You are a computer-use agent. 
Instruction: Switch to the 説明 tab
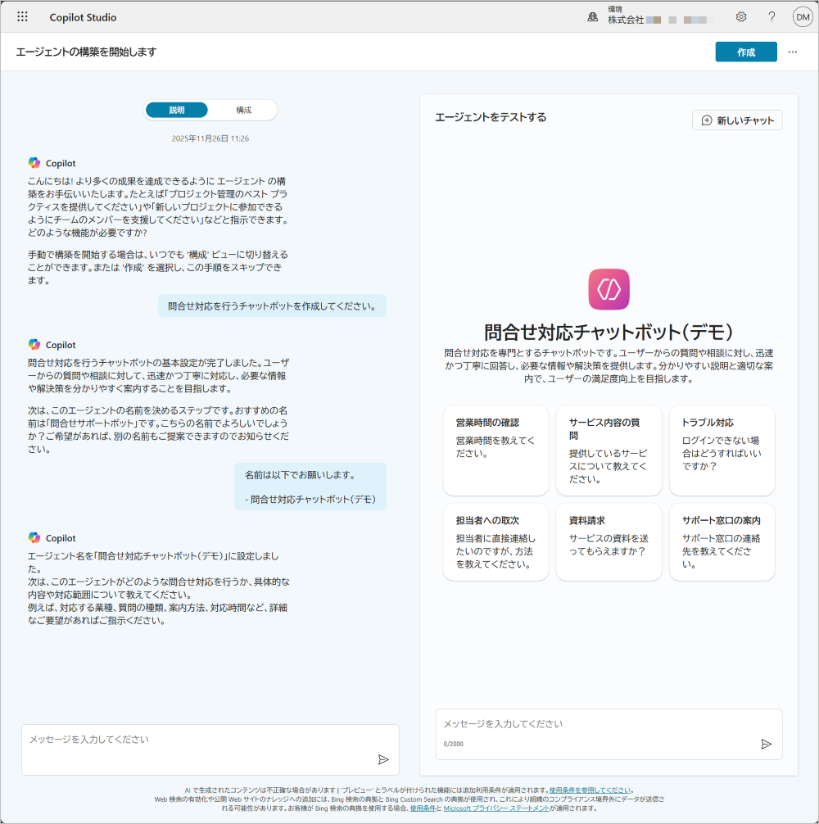pos(177,110)
